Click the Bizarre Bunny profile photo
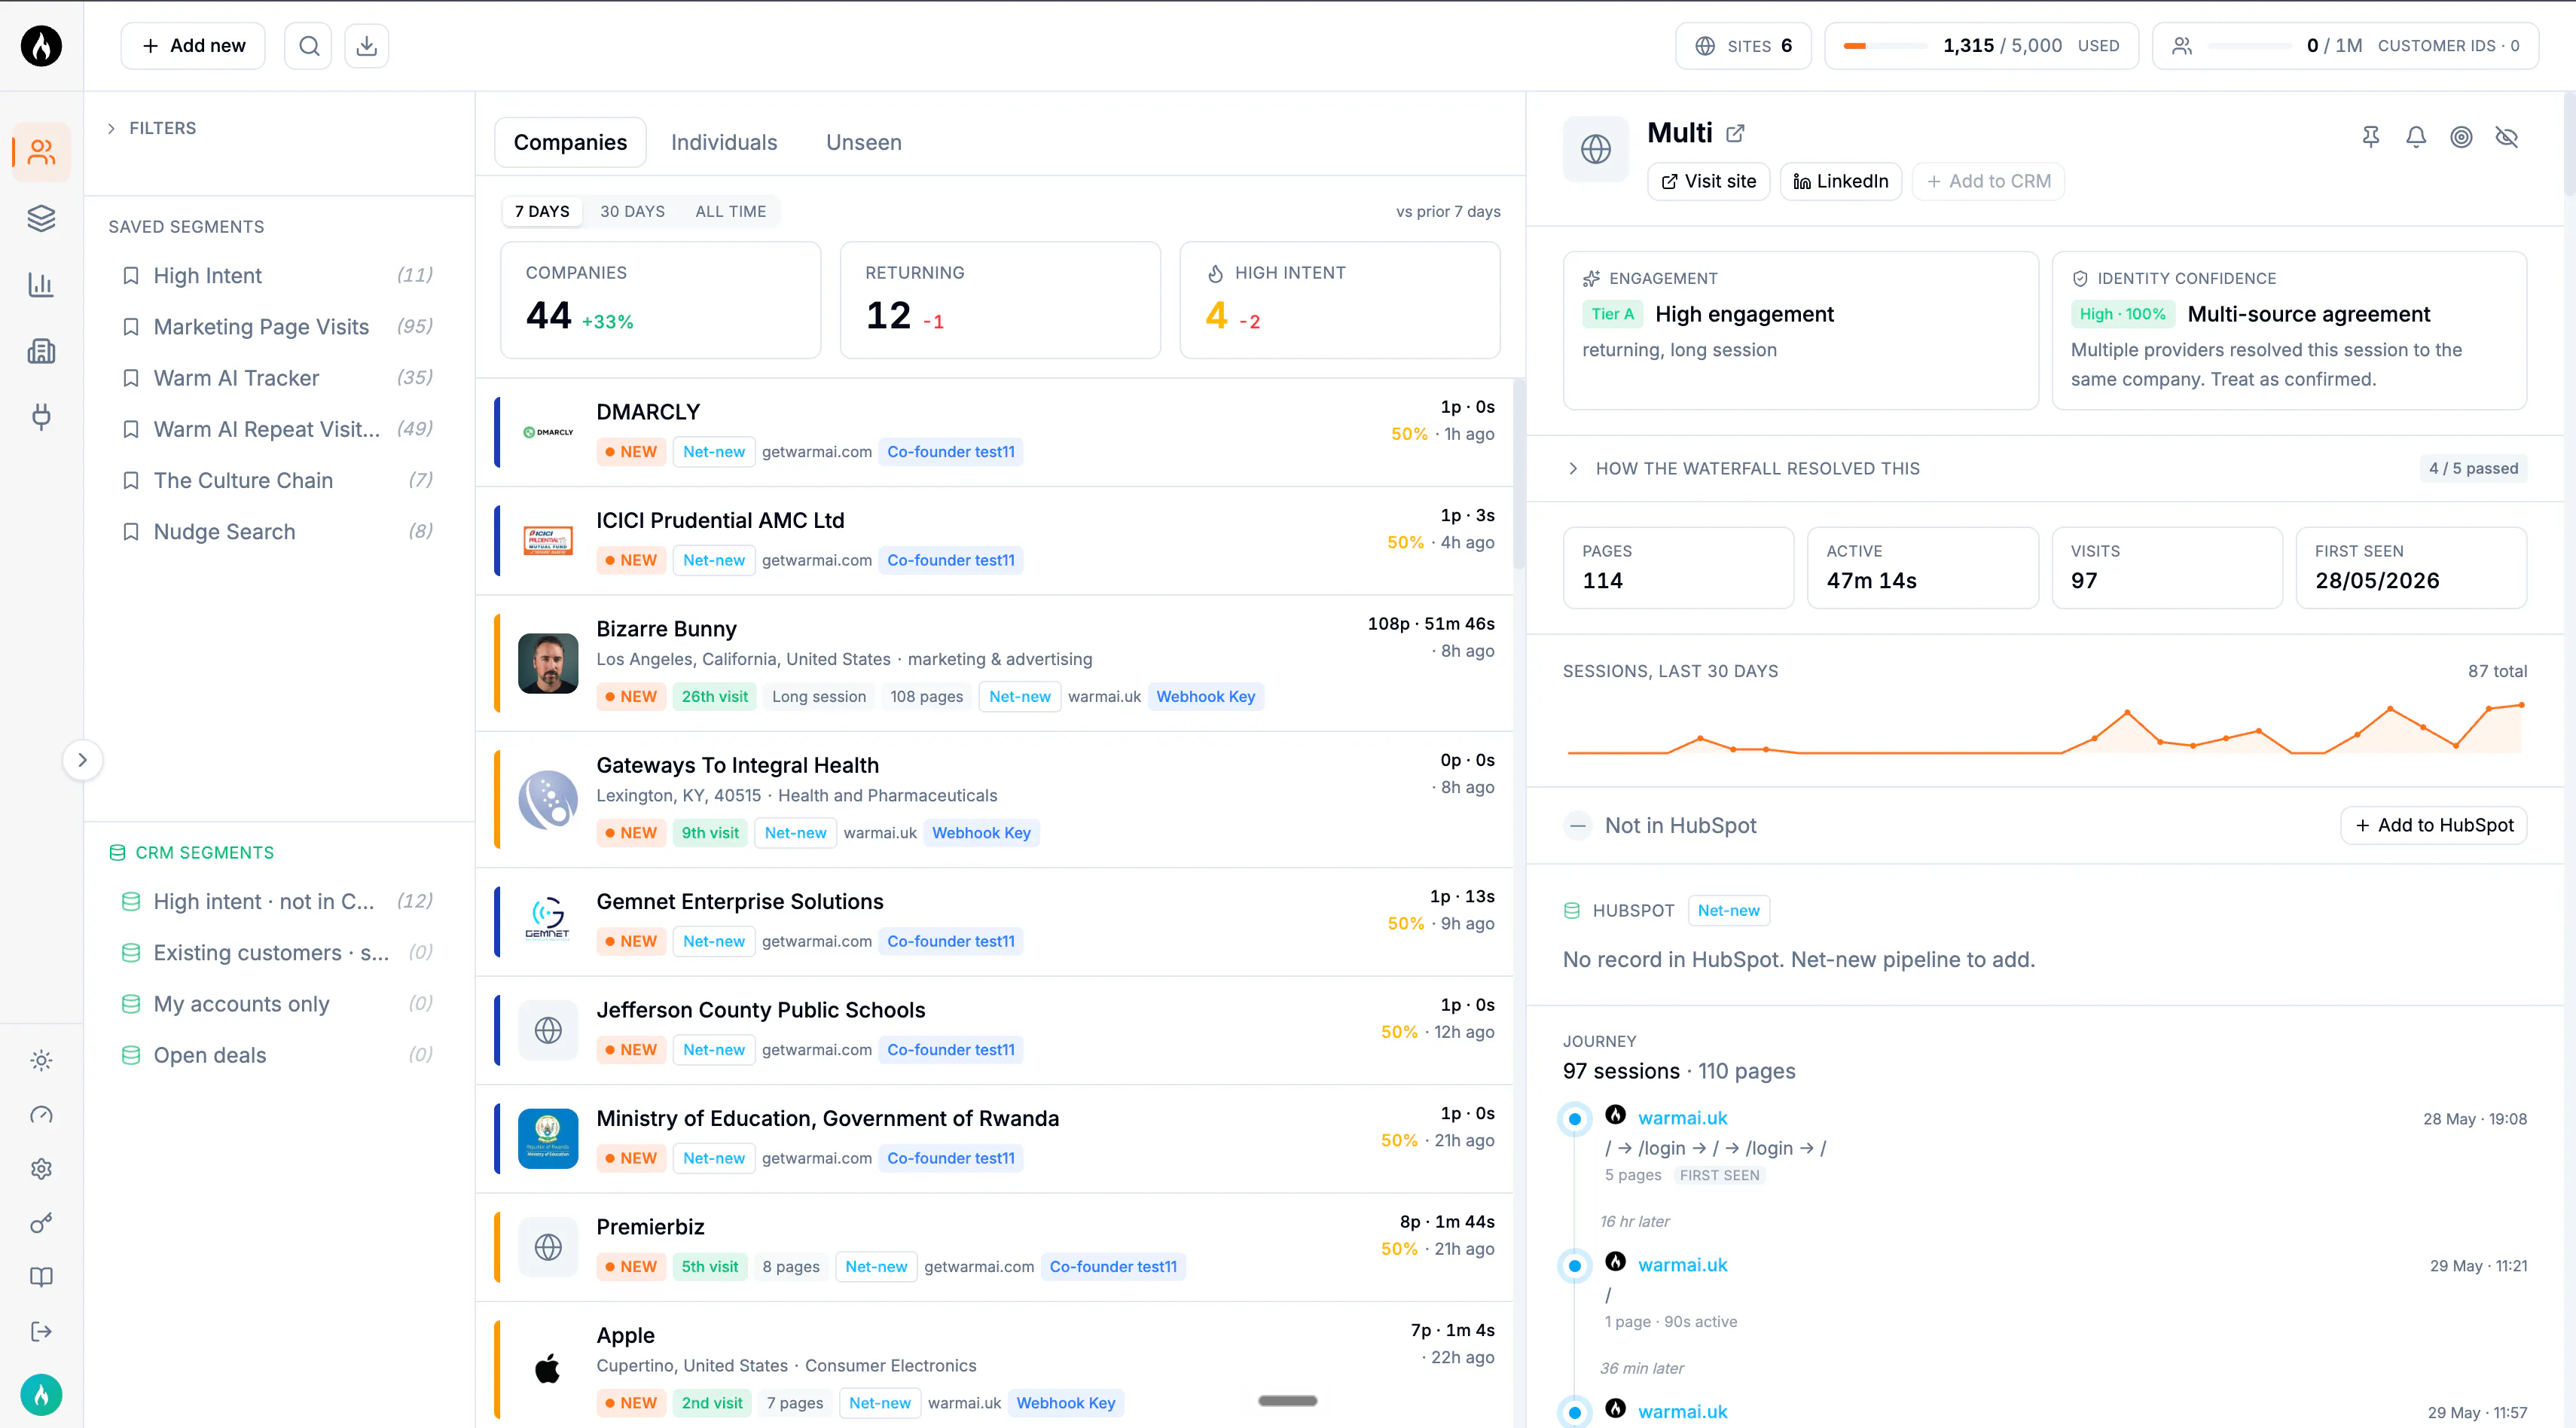Screen dimensions: 2576x1428 tap(548, 664)
